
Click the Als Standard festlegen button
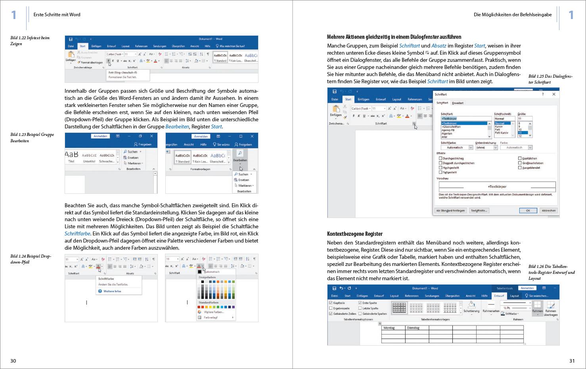pyautogui.click(x=451, y=210)
